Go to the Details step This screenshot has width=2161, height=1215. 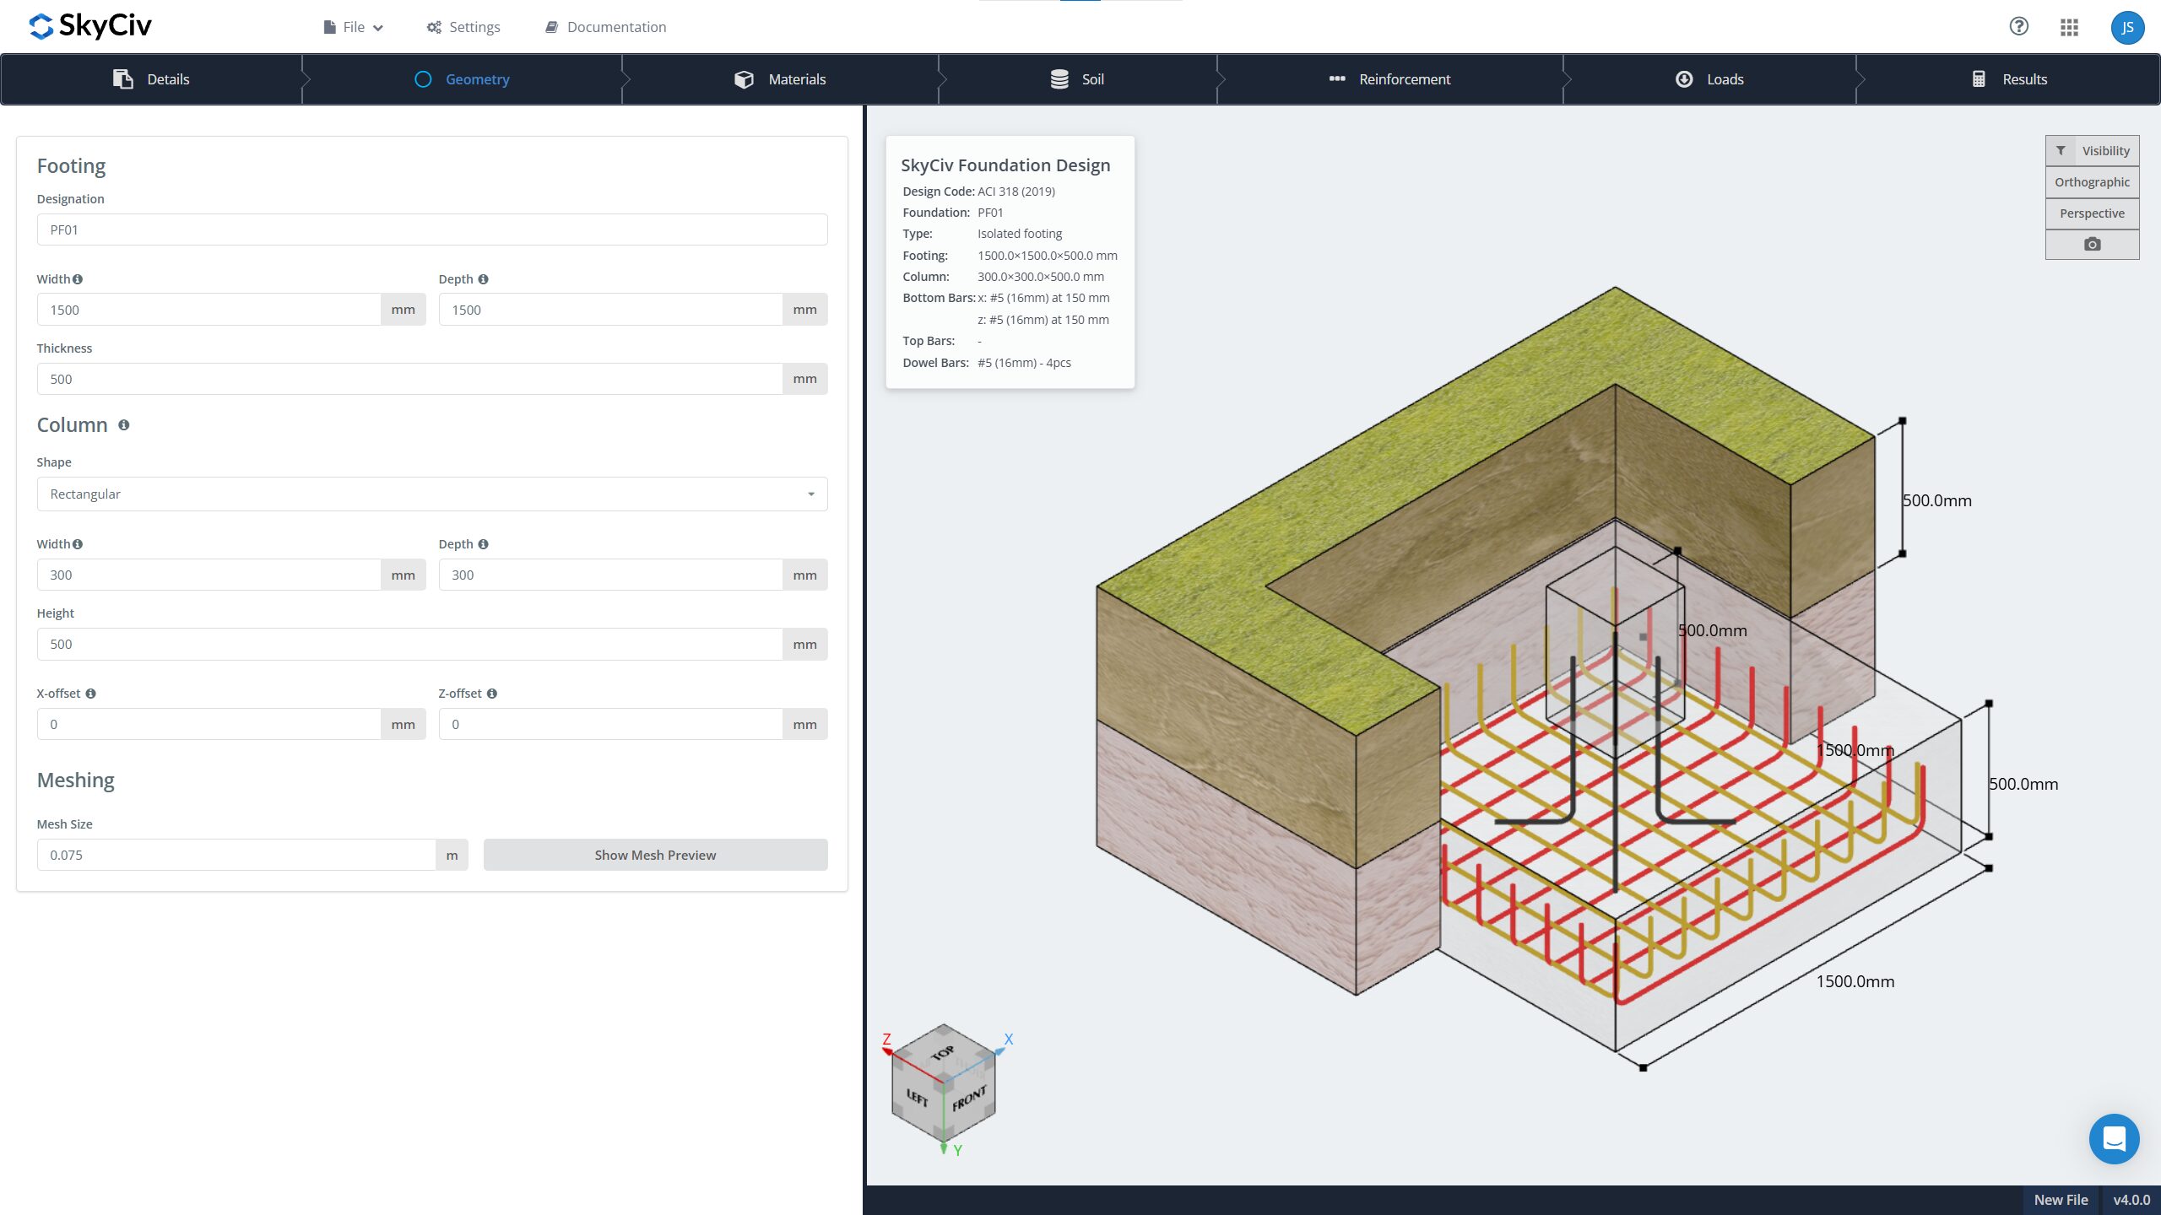pyautogui.click(x=152, y=79)
